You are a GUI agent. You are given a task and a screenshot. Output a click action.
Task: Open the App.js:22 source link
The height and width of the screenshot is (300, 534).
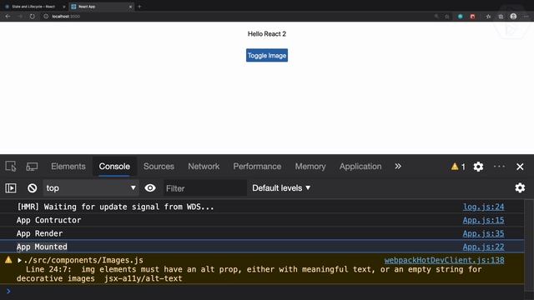pyautogui.click(x=483, y=247)
